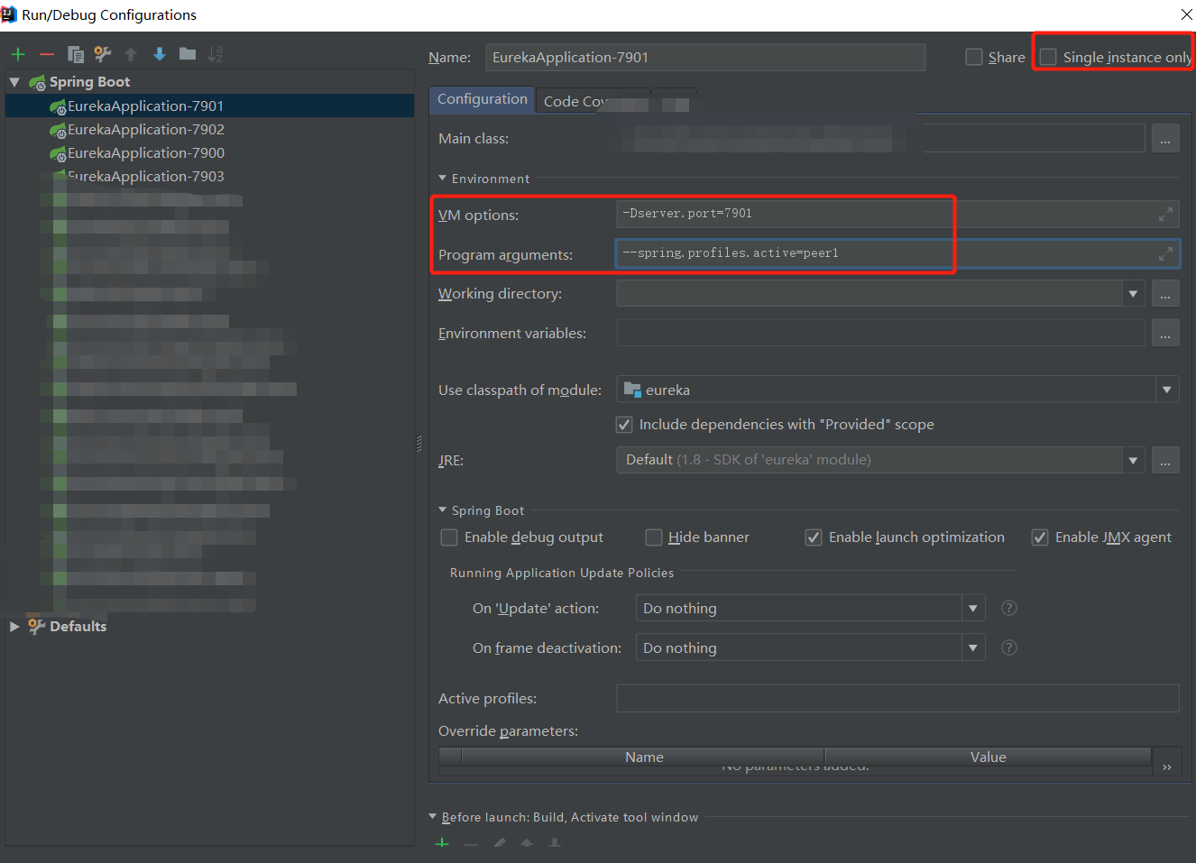
Task: Click the eureka module folder icon
Action: pos(632,390)
